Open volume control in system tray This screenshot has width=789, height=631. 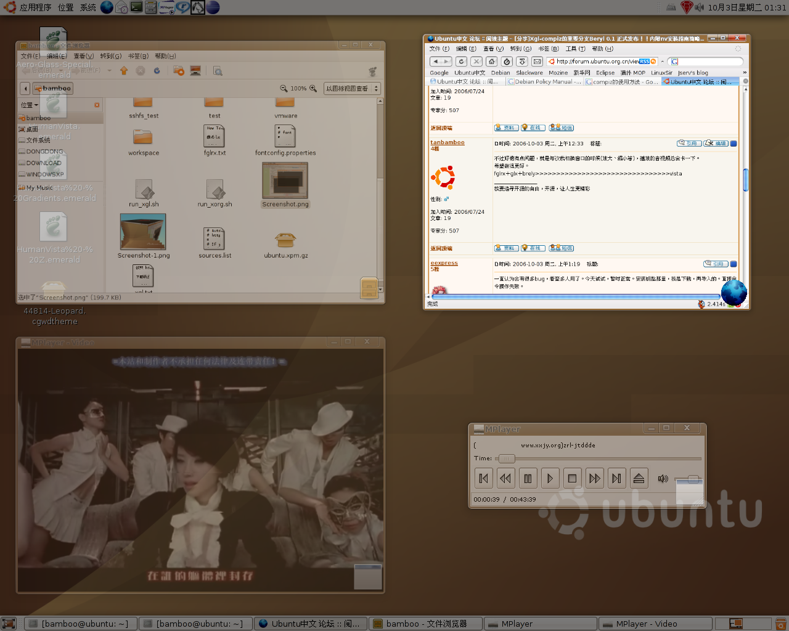click(700, 7)
